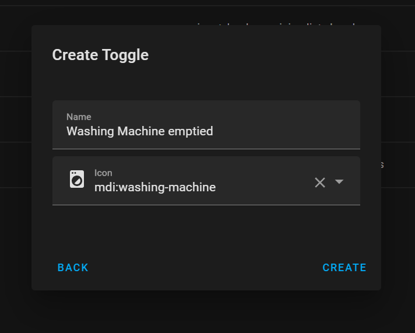415x333 pixels.
Task: Confirm with the CREATE button
Action: (x=344, y=268)
